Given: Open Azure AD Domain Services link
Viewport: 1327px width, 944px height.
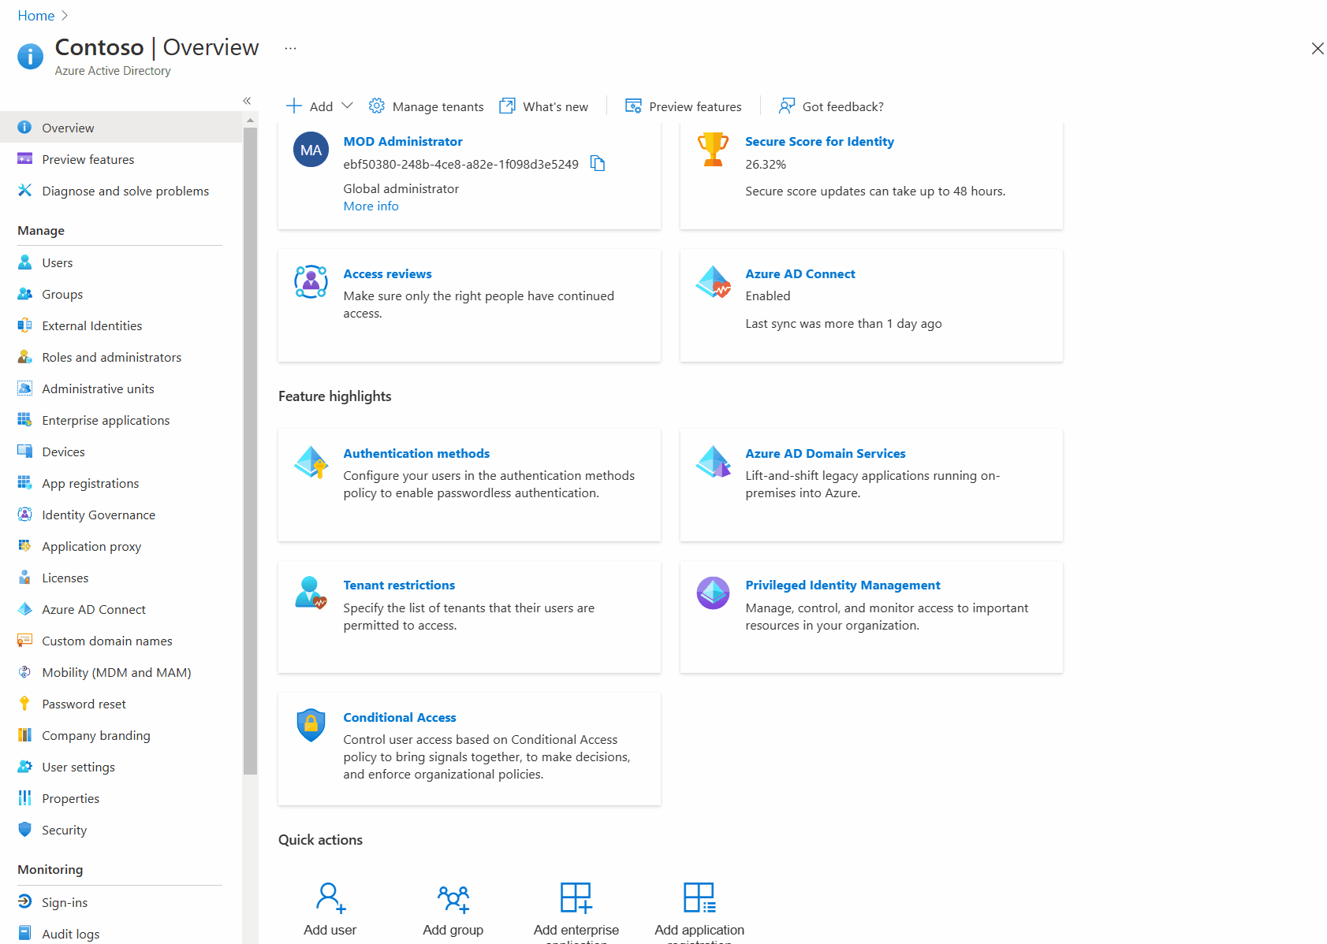Looking at the screenshot, I should click(826, 454).
